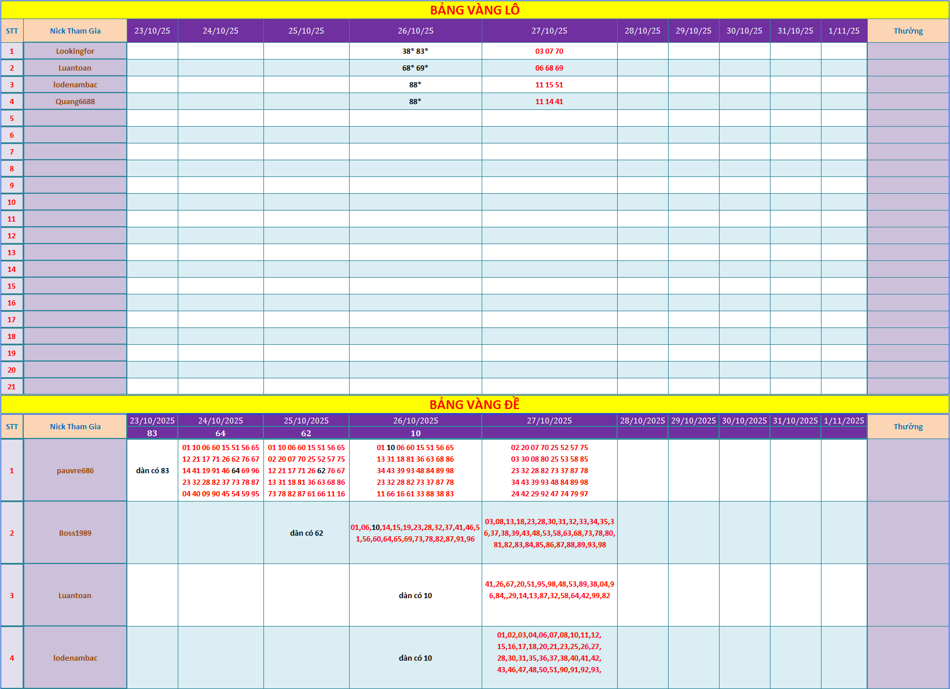Select the Quang6688 nickname cell

point(75,101)
